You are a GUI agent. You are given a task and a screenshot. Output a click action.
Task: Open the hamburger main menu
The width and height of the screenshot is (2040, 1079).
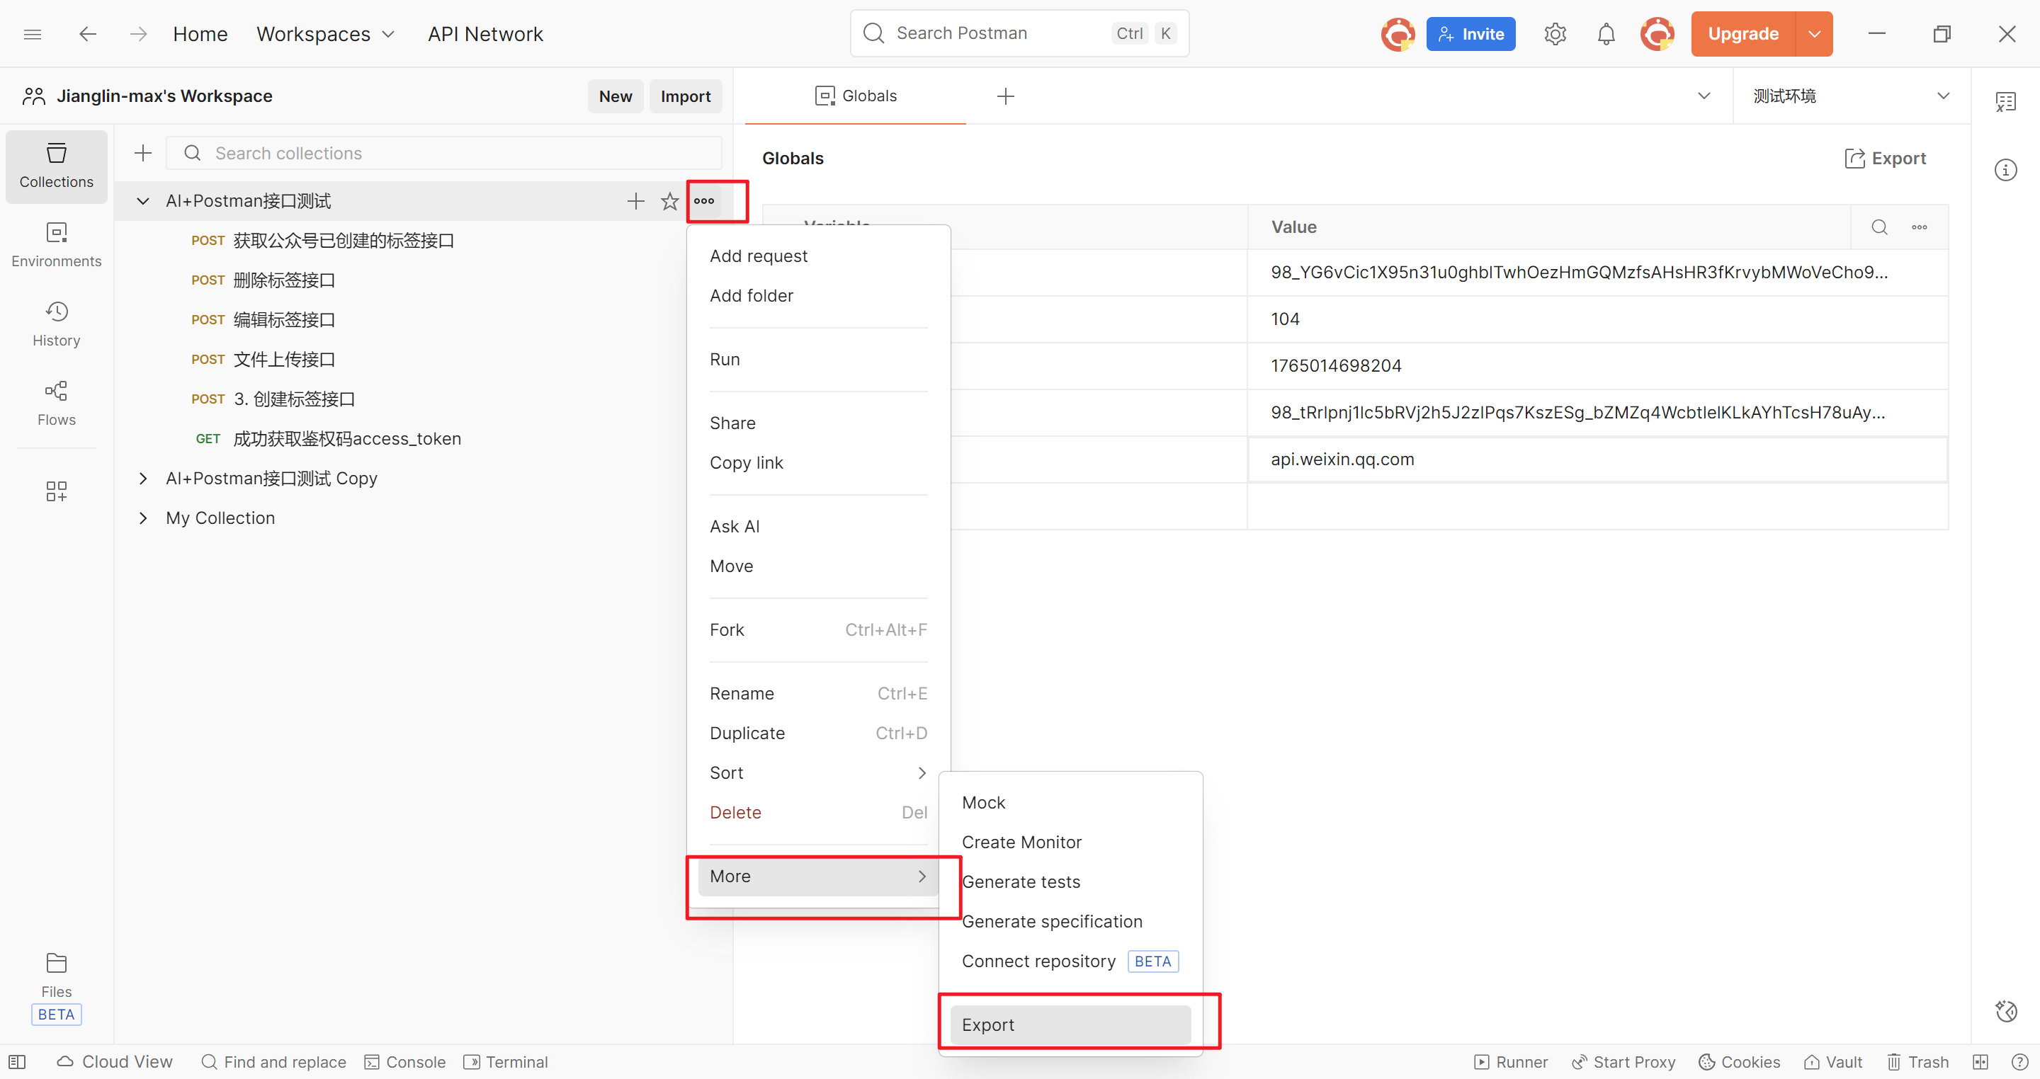click(33, 34)
